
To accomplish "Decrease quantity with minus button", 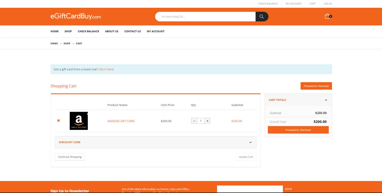I will point(194,121).
